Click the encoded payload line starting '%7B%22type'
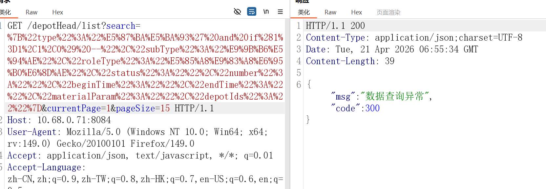 pyautogui.click(x=145, y=37)
